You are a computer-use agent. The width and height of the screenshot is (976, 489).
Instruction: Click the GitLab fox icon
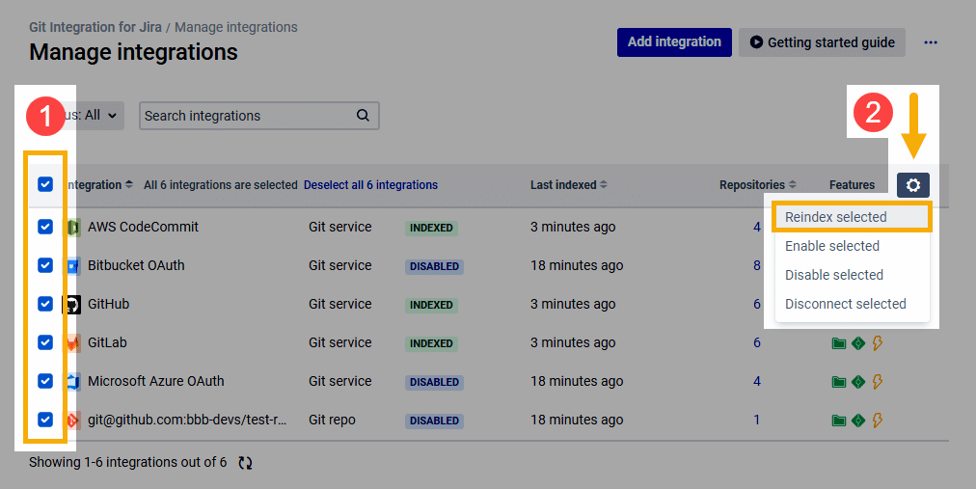pos(72,343)
